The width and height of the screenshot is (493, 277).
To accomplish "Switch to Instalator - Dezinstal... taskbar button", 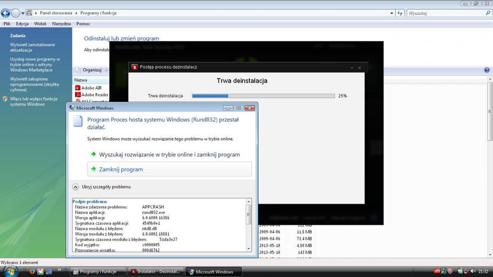I will pyautogui.click(x=156, y=272).
